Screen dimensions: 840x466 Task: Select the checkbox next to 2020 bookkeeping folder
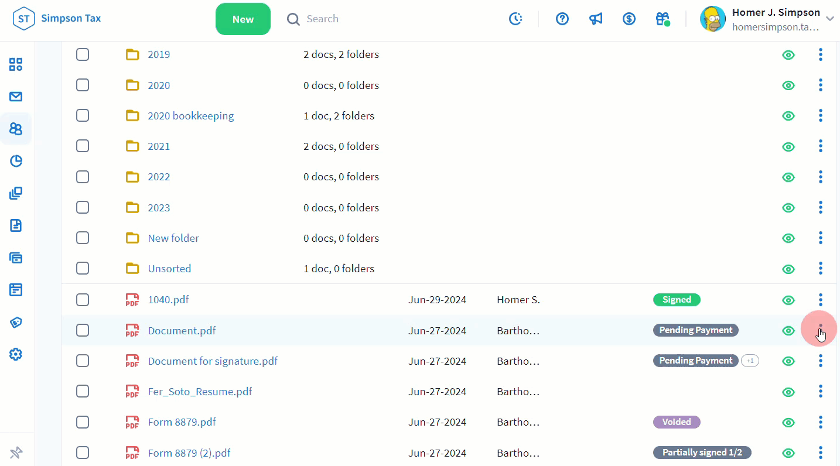coord(83,116)
